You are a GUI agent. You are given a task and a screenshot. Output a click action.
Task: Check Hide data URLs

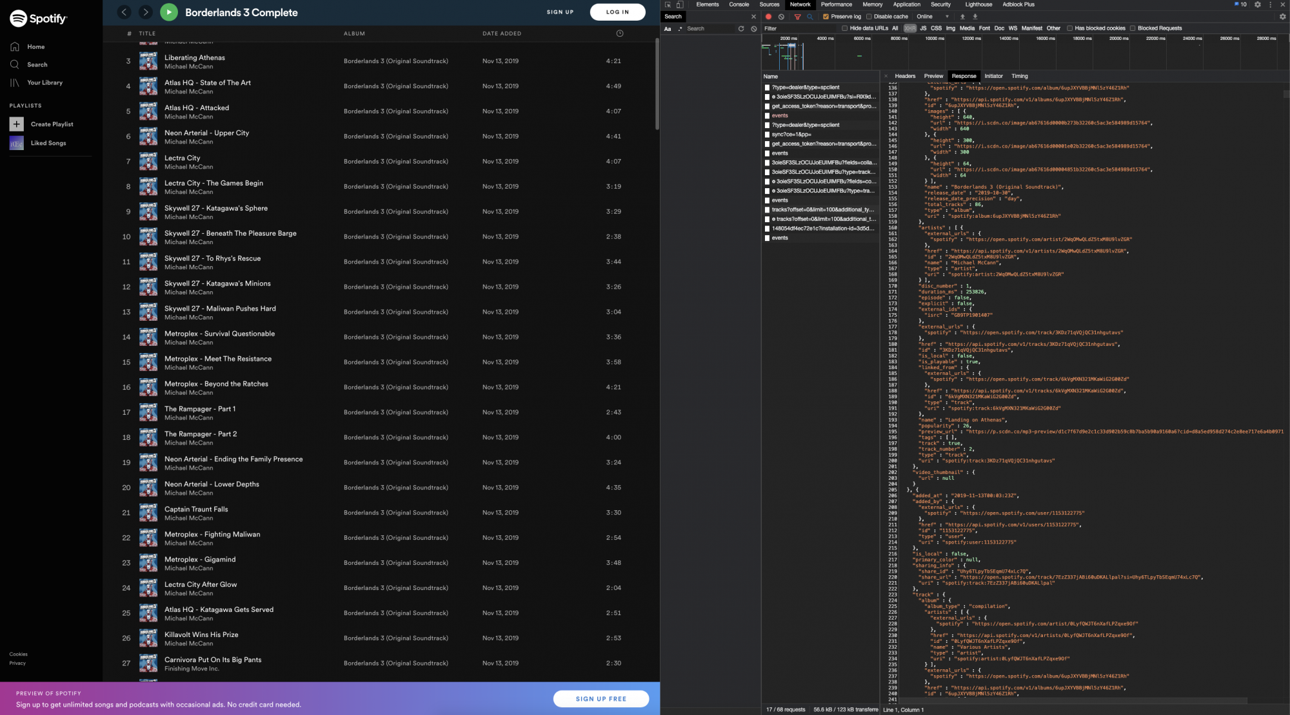click(x=844, y=28)
